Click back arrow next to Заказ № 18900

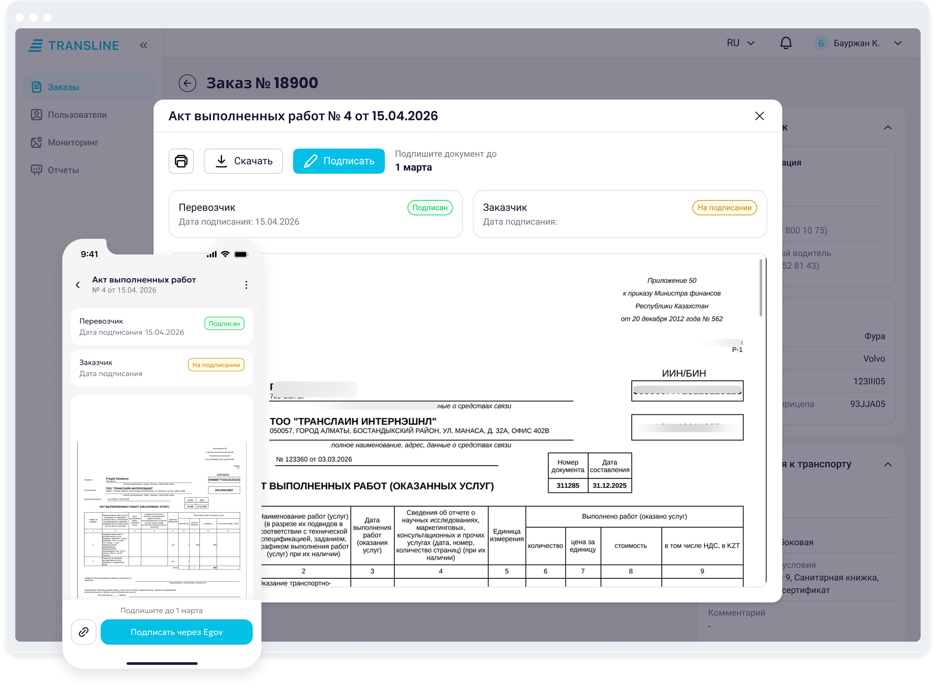click(187, 83)
